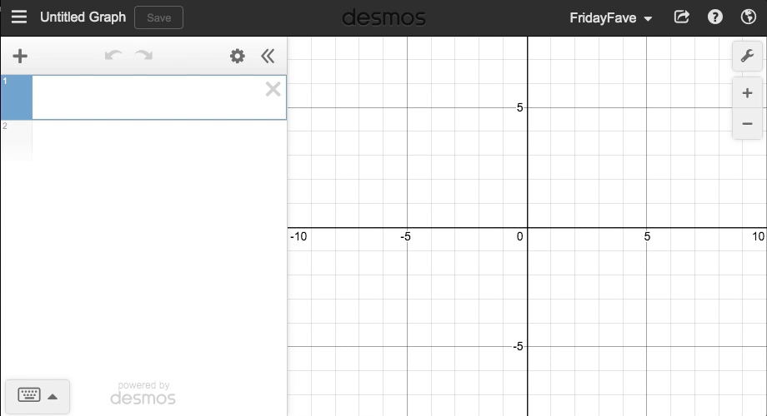Open the FridayFave account dropdown
This screenshot has width=767, height=416.
pyautogui.click(x=610, y=17)
